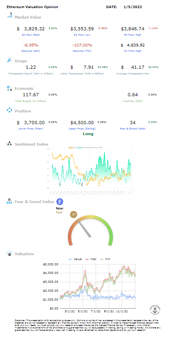Click the Valuation section icon
Image resolution: width=176 pixels, height=341 pixels.
click(x=9, y=254)
